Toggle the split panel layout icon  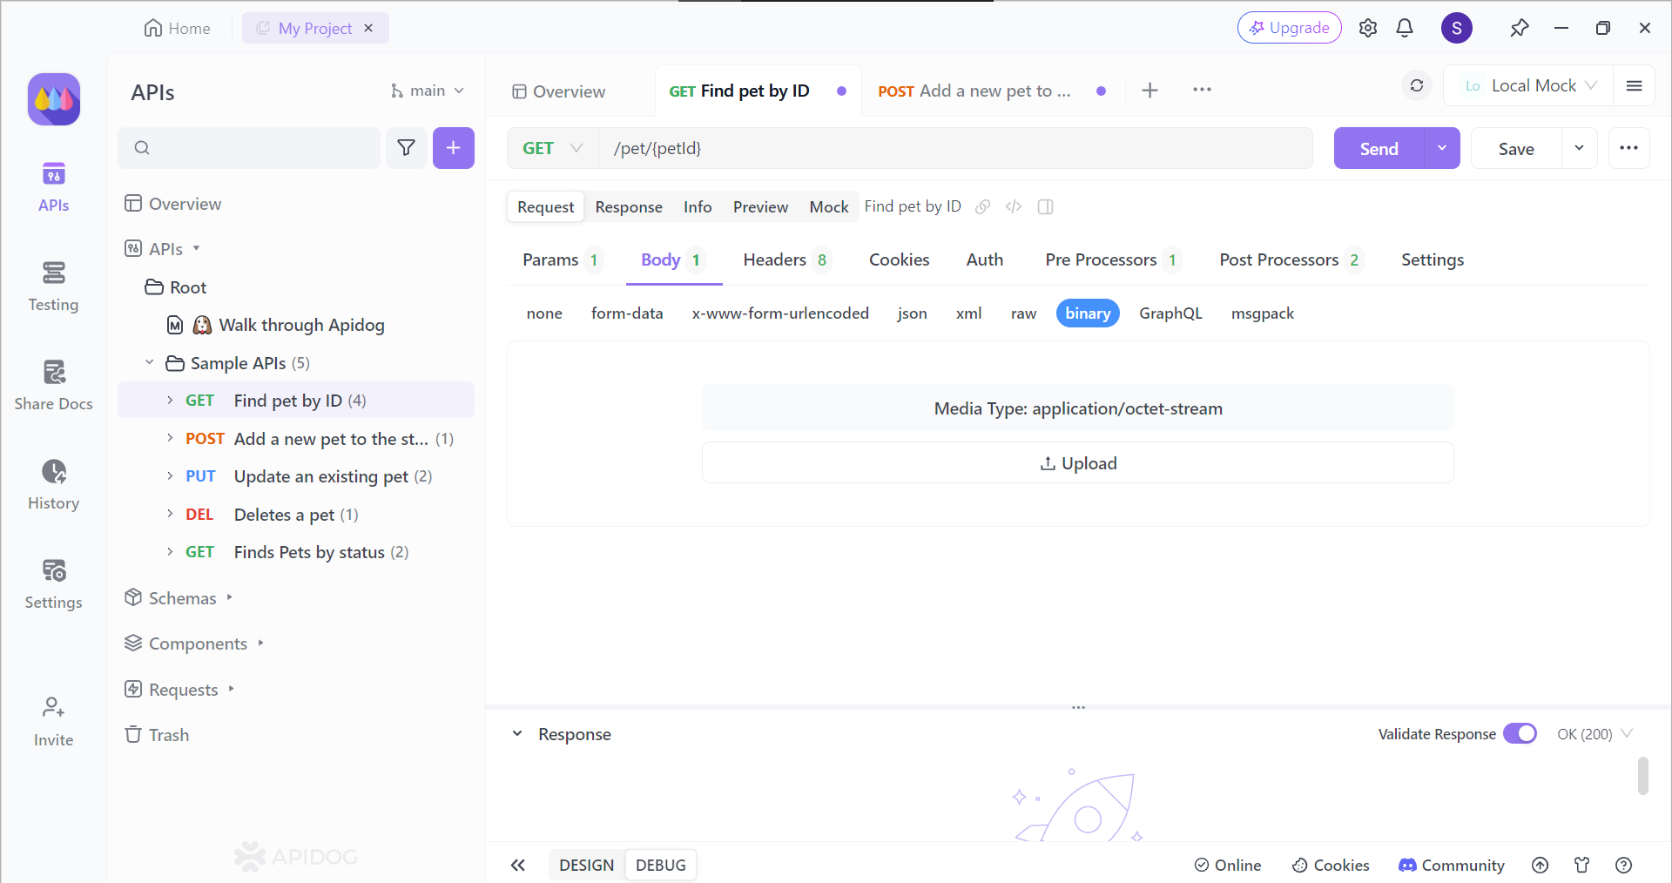1046,206
